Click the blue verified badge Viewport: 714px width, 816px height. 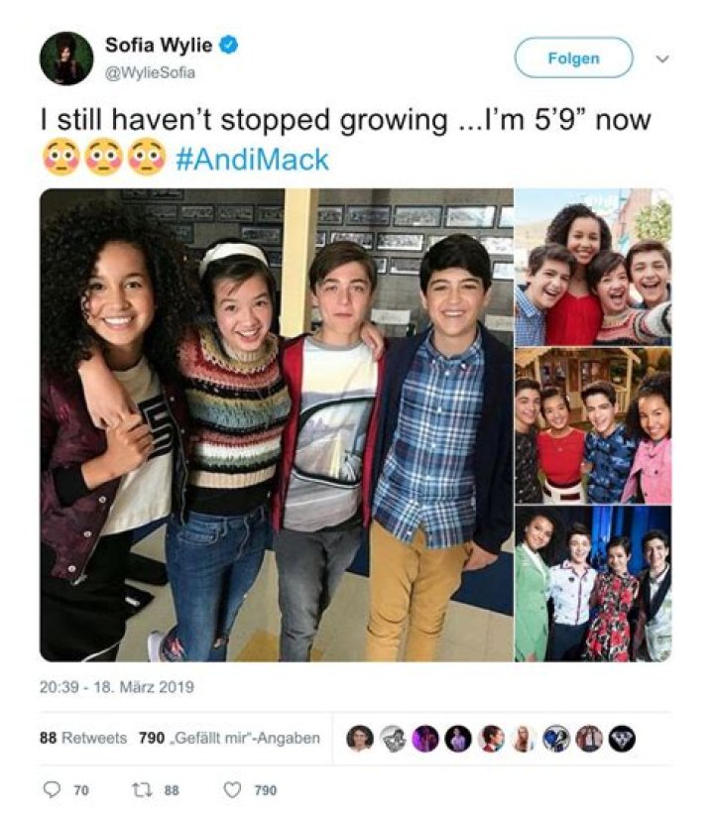point(228,45)
